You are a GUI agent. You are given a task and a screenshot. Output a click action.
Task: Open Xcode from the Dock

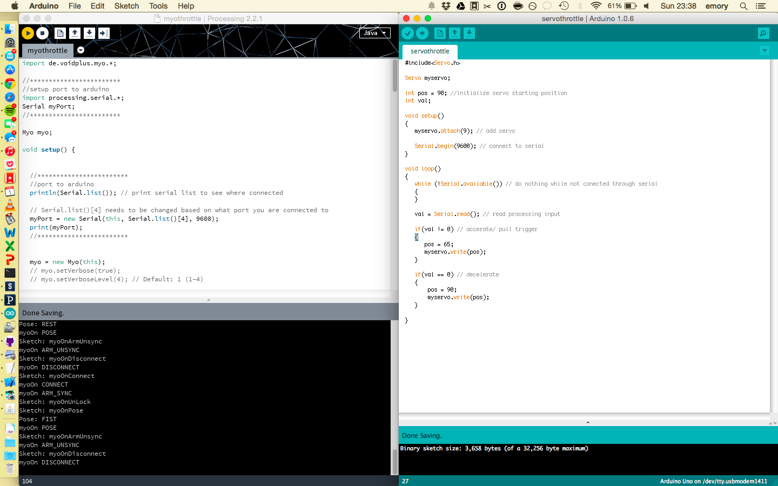coord(10,382)
